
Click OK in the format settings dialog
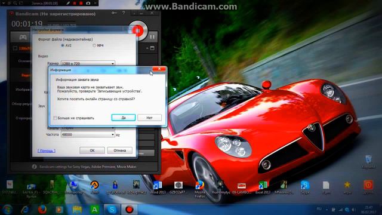click(x=92, y=150)
